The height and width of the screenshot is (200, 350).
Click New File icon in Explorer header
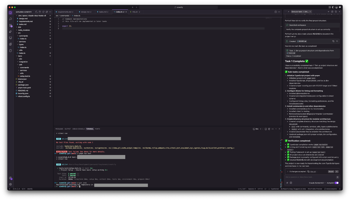coord(36,12)
